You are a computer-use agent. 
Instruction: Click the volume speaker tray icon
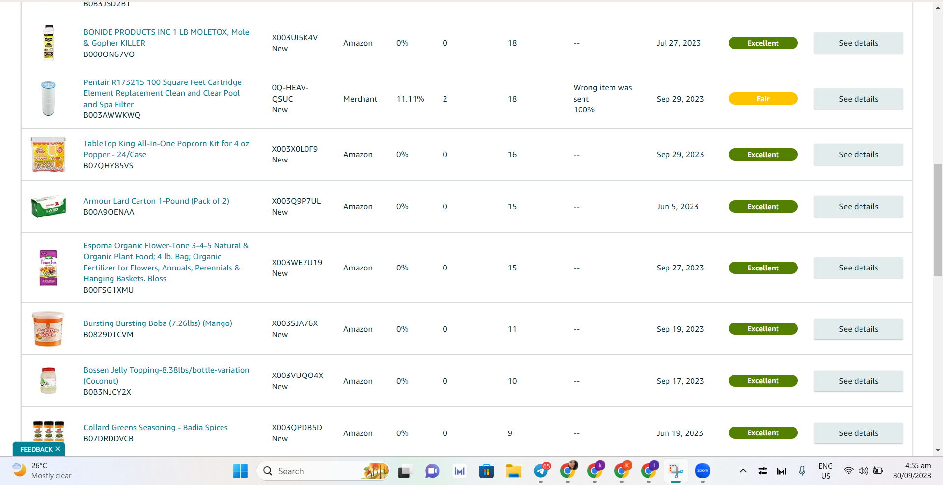click(x=863, y=471)
